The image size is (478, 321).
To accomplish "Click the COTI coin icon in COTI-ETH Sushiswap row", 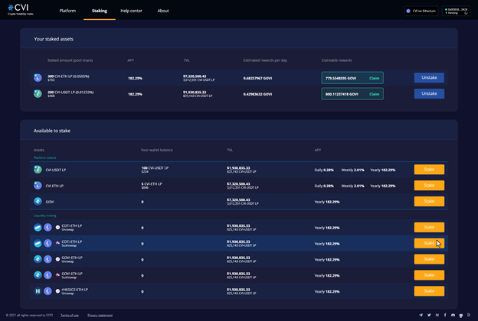I will [38, 243].
